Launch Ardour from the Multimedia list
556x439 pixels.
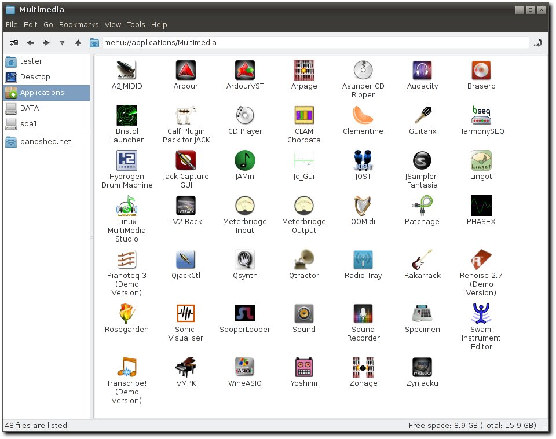[x=186, y=70]
